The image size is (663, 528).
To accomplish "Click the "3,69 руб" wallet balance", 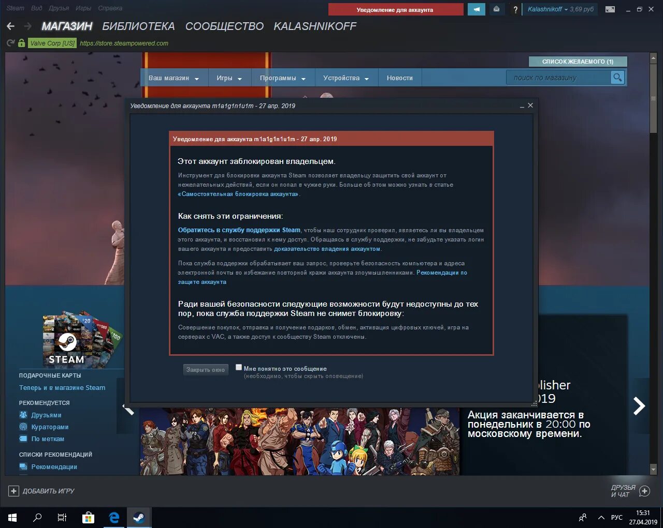I will pyautogui.click(x=582, y=9).
